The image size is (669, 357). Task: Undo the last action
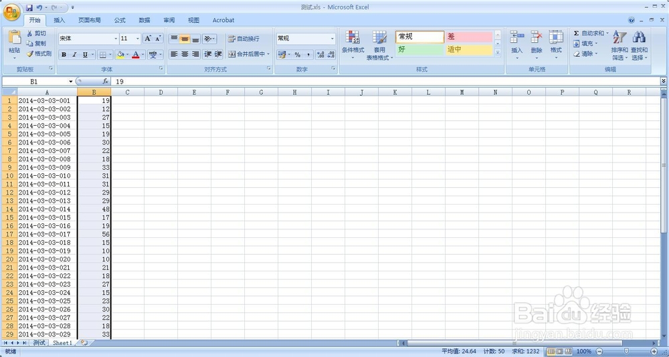point(39,7)
